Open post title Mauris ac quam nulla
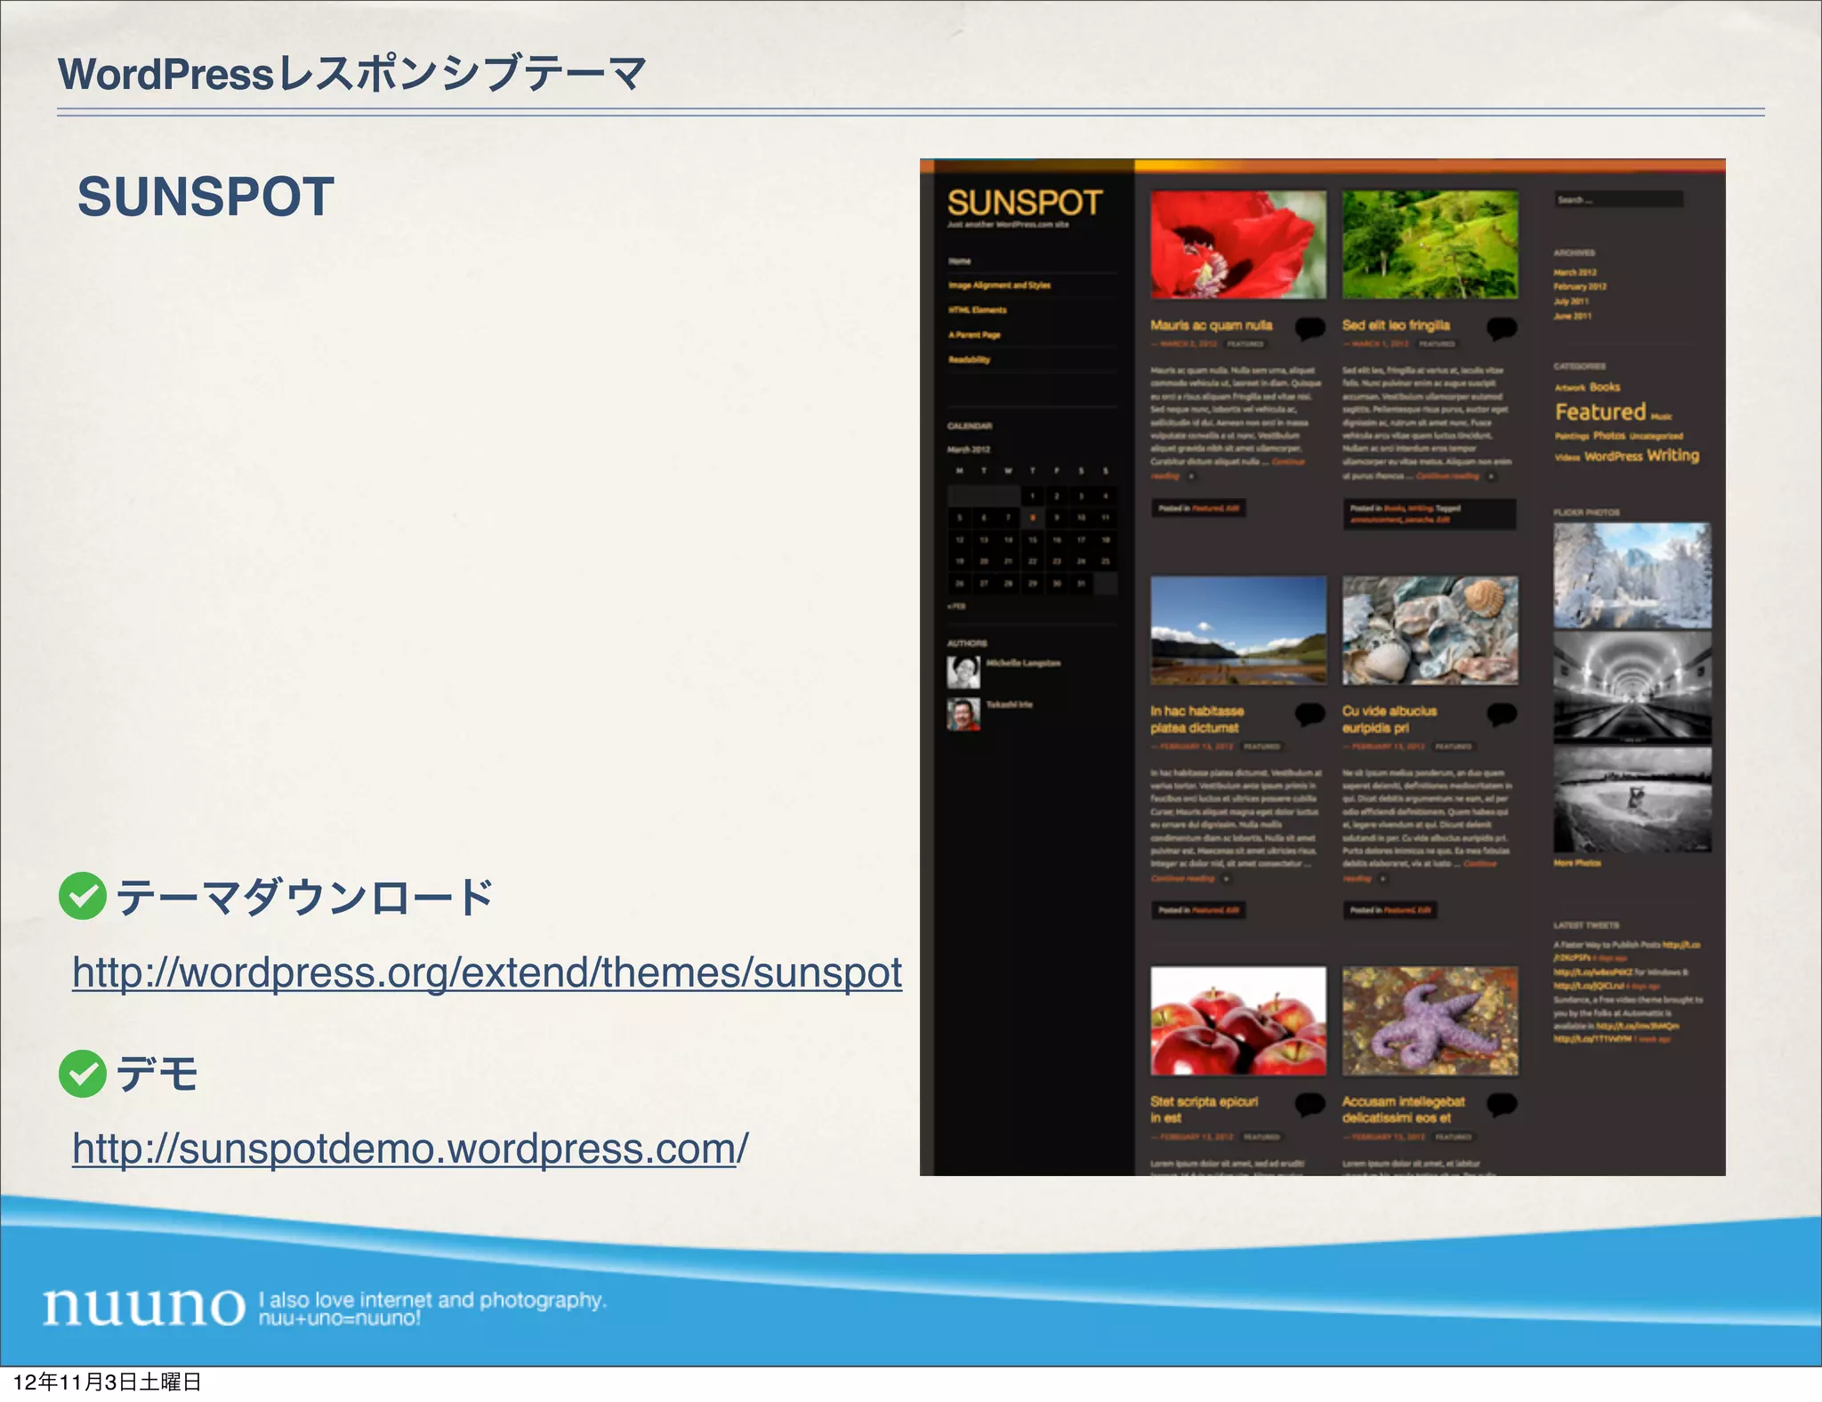1822x1402 pixels. (1211, 326)
